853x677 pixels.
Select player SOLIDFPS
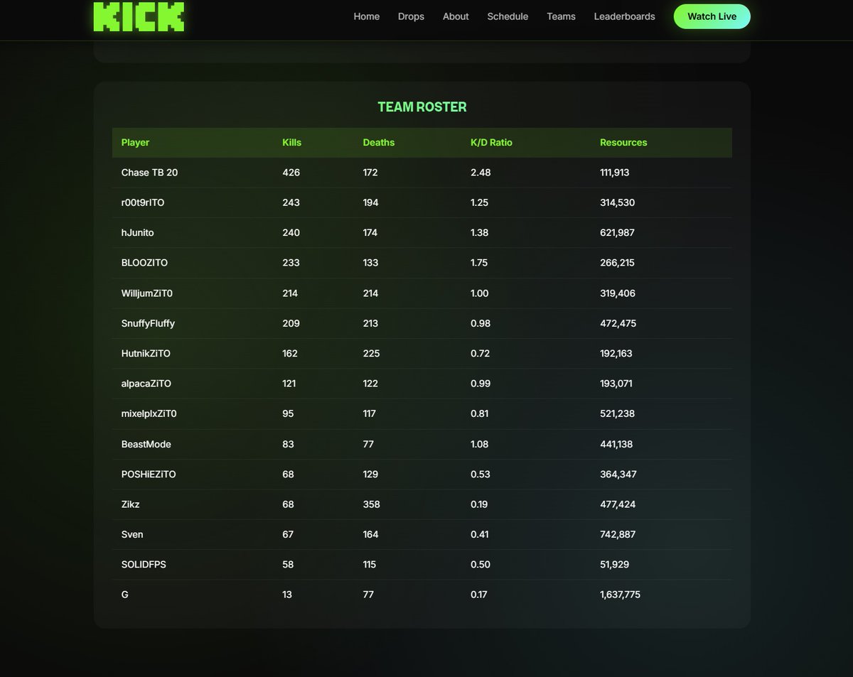pos(144,565)
